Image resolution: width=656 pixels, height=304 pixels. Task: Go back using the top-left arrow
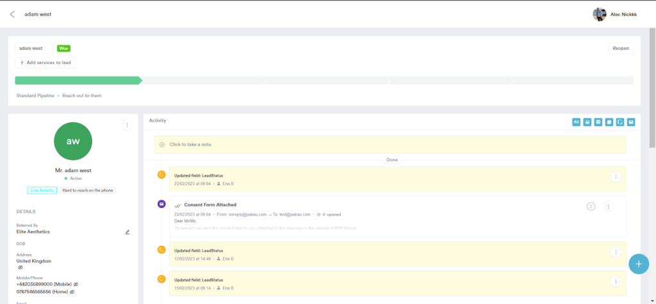(12, 13)
